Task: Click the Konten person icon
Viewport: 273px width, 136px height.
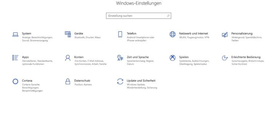Action: point(68,58)
